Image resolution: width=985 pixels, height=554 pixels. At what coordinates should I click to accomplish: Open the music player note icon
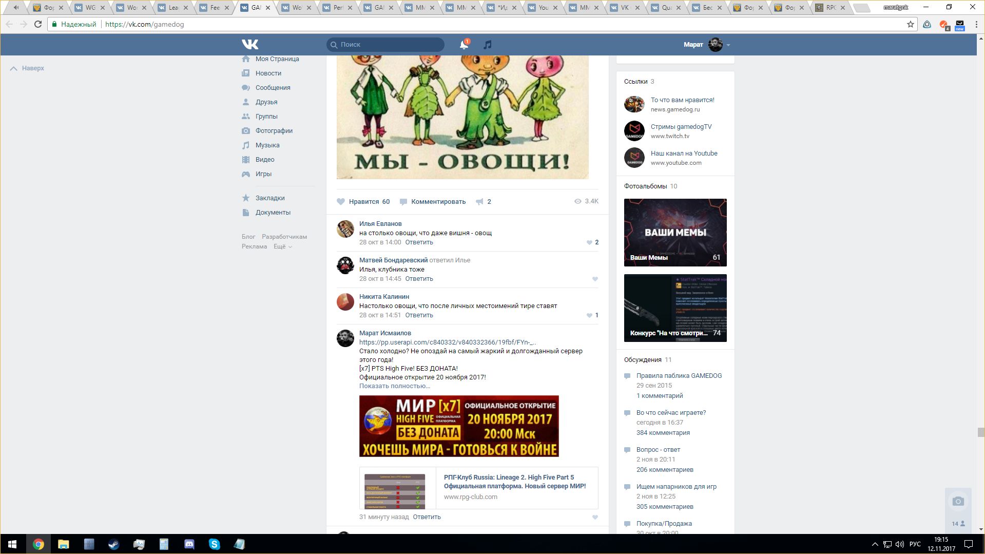(488, 45)
